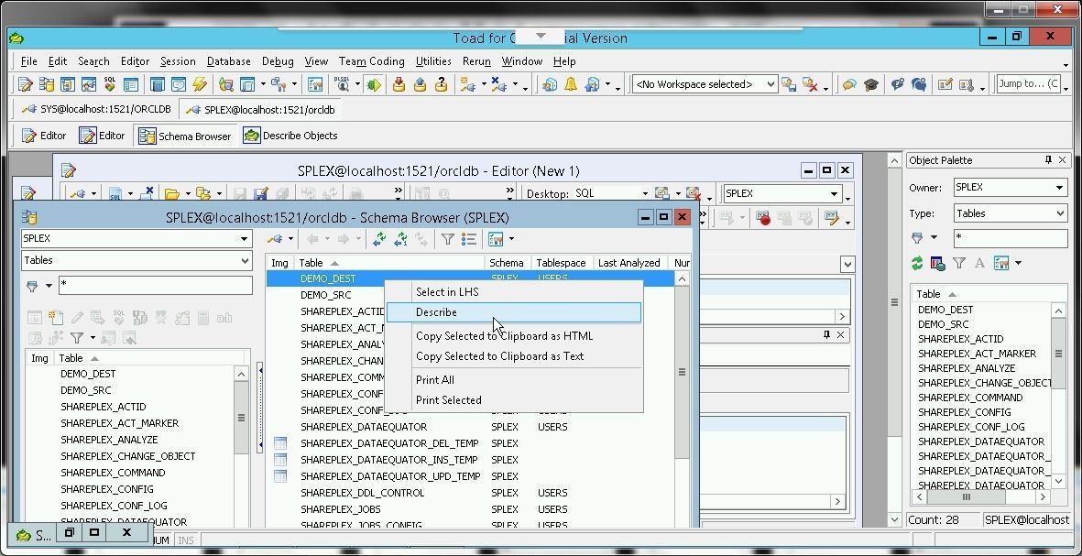This screenshot has width=1082, height=556.
Task: Open the Desktop SQL dropdown in Editor
Action: 645,194
